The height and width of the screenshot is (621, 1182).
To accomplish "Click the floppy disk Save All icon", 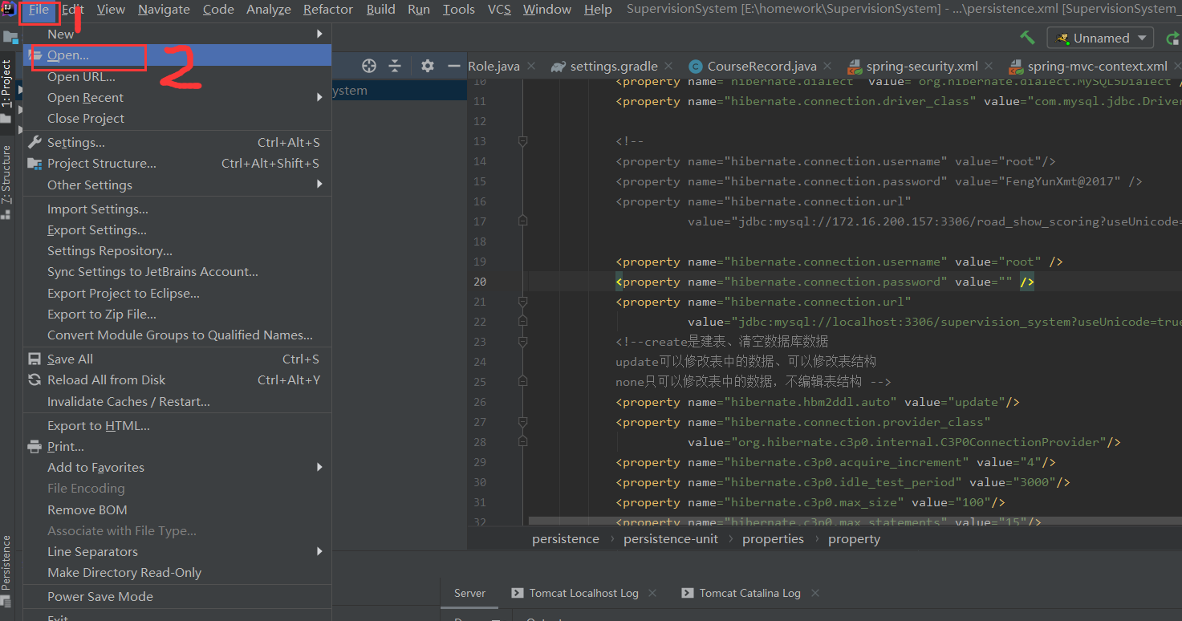I will coord(35,359).
